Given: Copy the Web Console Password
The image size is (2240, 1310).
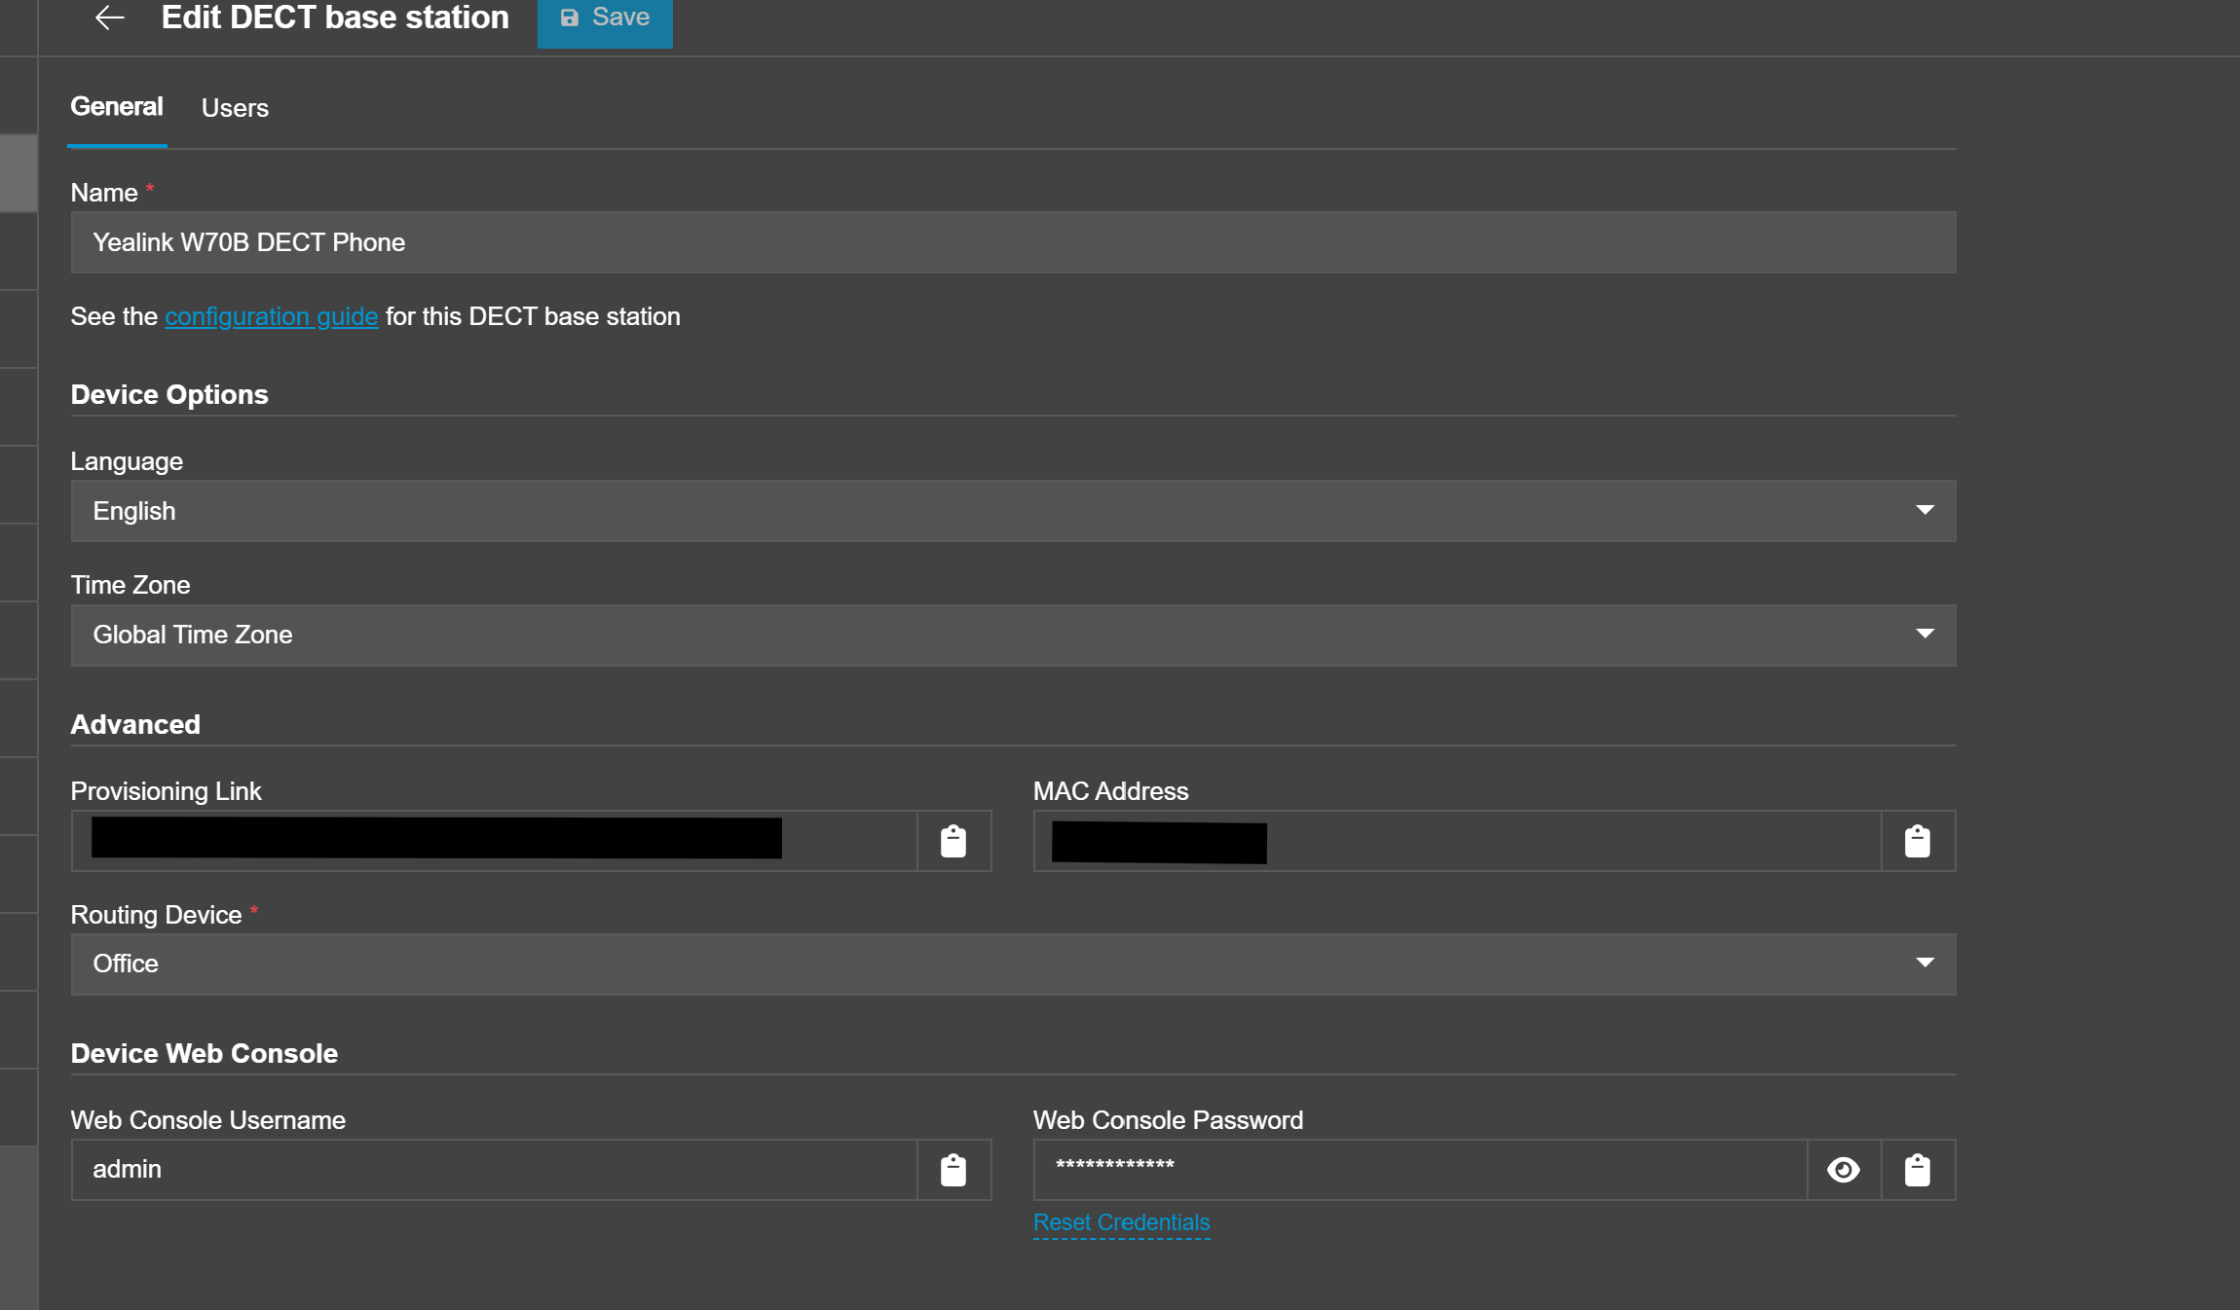Looking at the screenshot, I should pyautogui.click(x=1917, y=1170).
